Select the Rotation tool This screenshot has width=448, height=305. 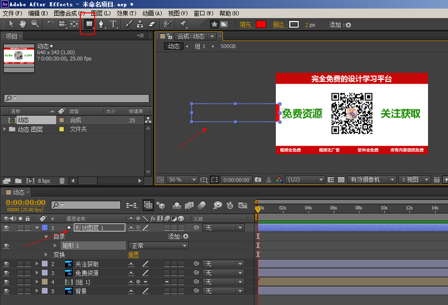coord(50,24)
